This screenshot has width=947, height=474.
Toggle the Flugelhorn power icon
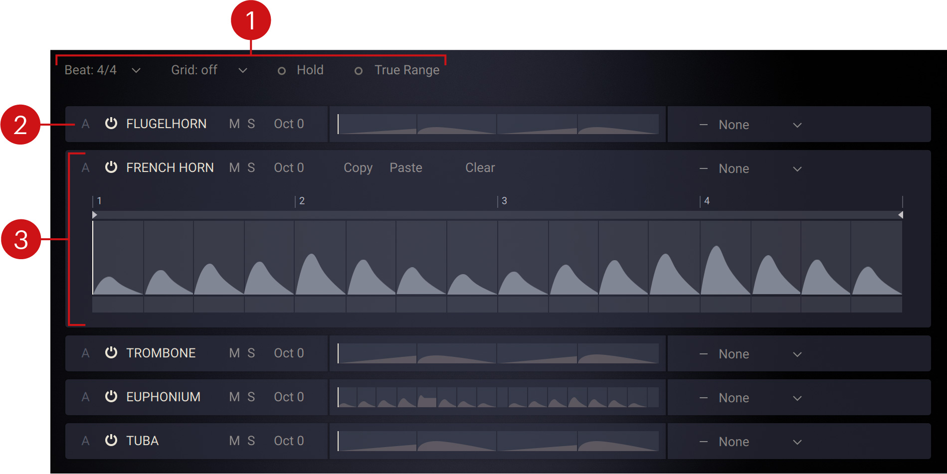[x=111, y=124]
